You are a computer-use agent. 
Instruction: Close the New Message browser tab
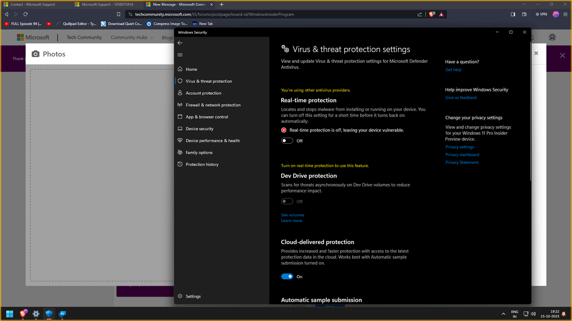[211, 5]
